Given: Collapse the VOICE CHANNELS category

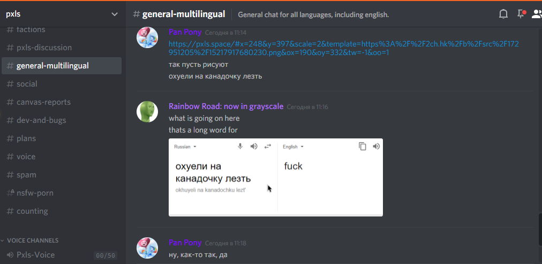Looking at the screenshot, I should [x=31, y=240].
